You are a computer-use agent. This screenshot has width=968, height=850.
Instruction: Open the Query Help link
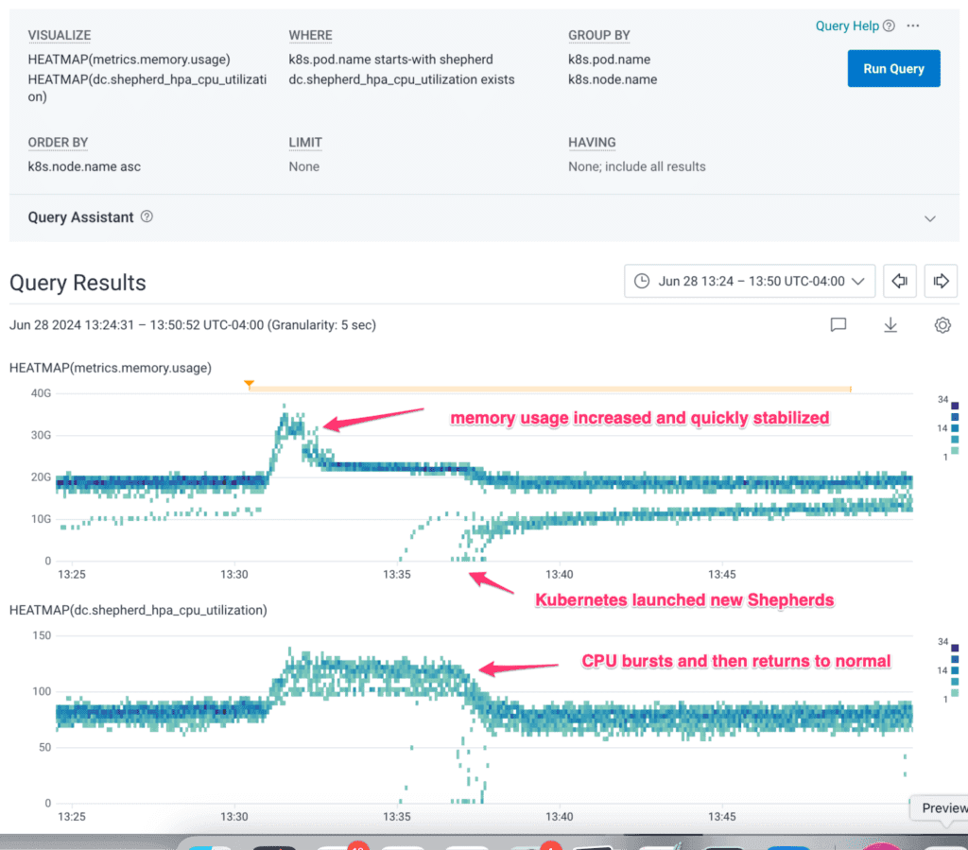coord(847,26)
